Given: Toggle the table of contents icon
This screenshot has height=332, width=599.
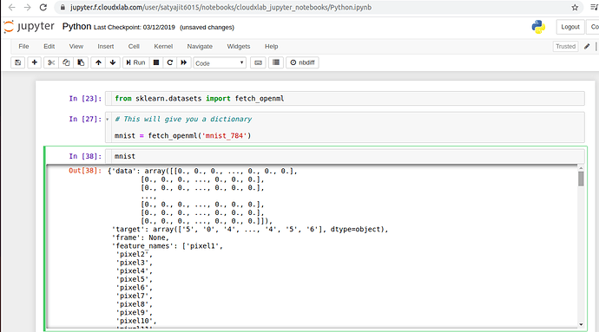Looking at the screenshot, I should [276, 62].
